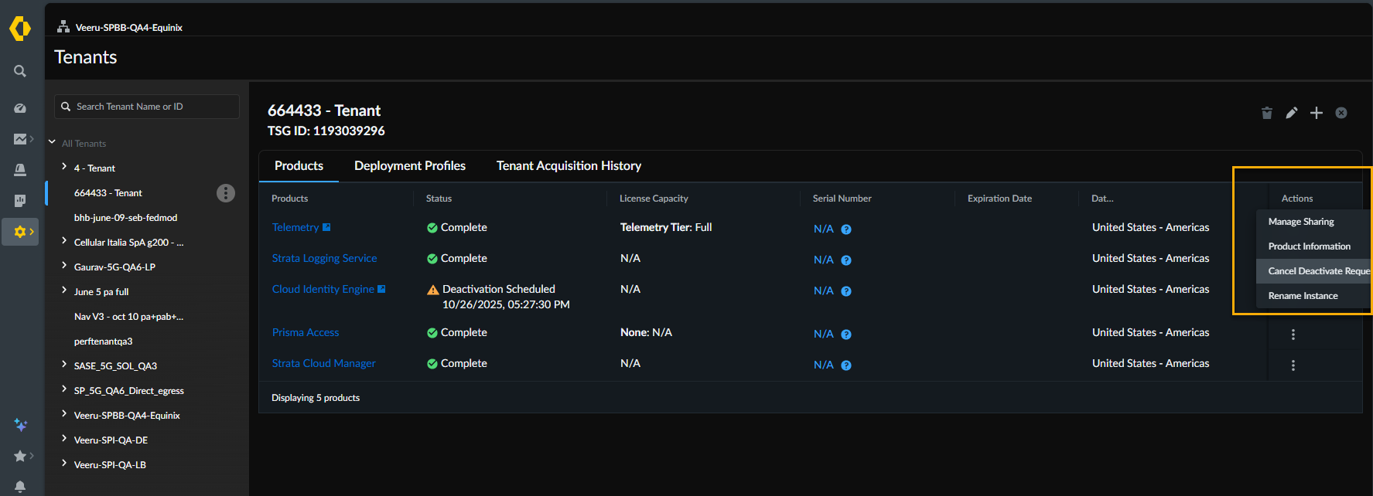Collapse the All Tenants tree
Viewport: 1373px width, 496px height.
coord(52,142)
